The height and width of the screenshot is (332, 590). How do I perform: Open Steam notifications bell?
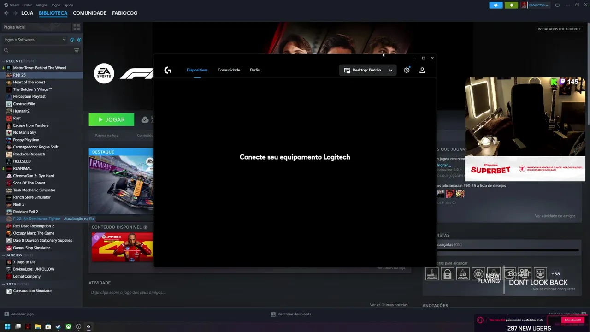[511, 5]
